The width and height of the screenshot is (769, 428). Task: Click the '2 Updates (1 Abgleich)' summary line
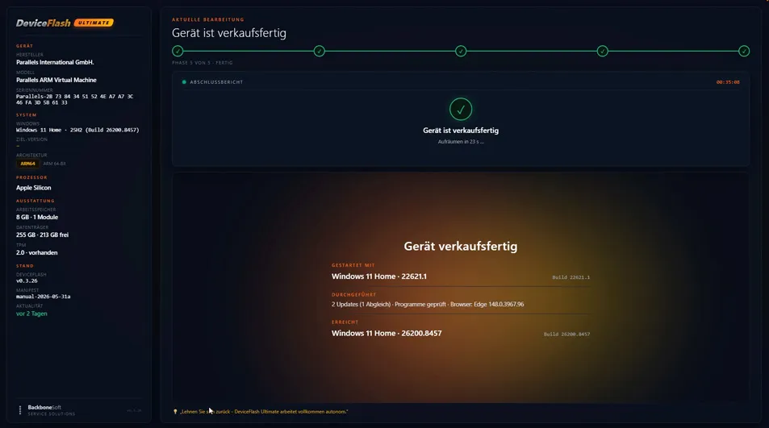[x=428, y=304]
